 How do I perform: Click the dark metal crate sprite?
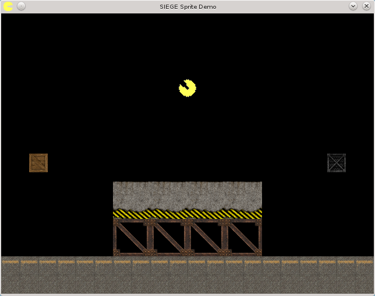(x=337, y=163)
